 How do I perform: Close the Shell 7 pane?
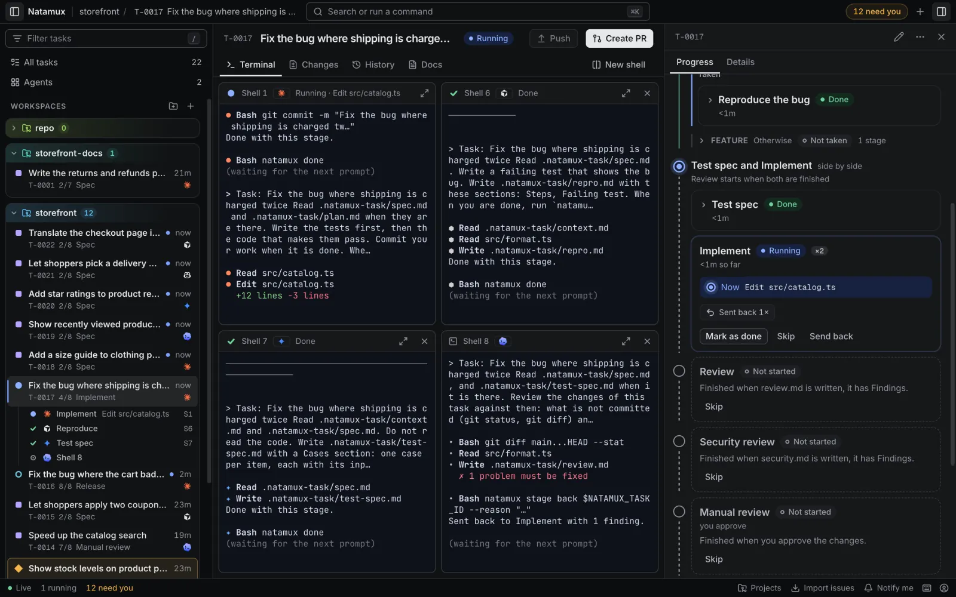click(x=424, y=341)
